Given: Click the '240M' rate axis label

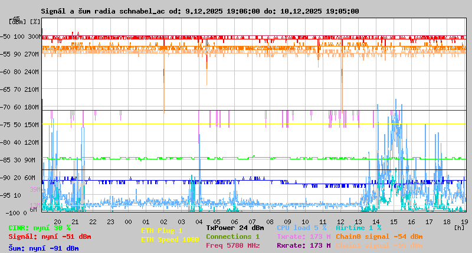Looking at the screenshot, I should click(x=32, y=72).
